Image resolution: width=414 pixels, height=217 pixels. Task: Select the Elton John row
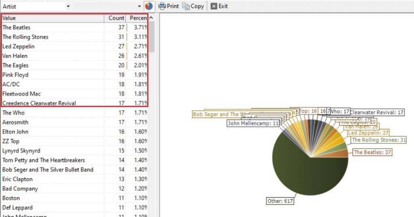[x=53, y=132]
